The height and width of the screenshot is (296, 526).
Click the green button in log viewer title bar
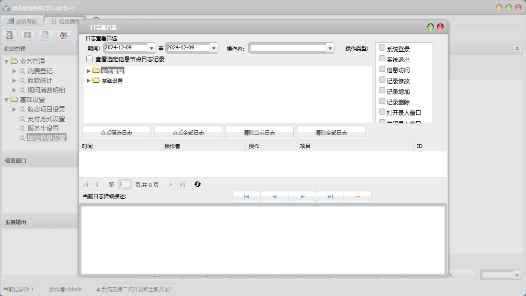431,27
